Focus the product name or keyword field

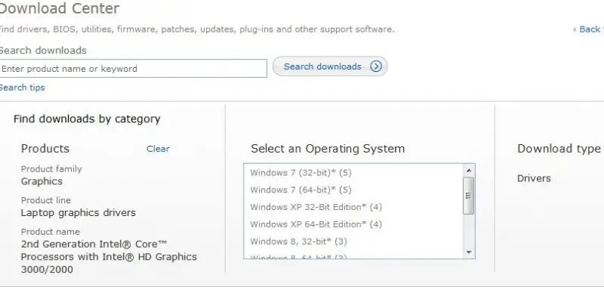pyautogui.click(x=133, y=69)
